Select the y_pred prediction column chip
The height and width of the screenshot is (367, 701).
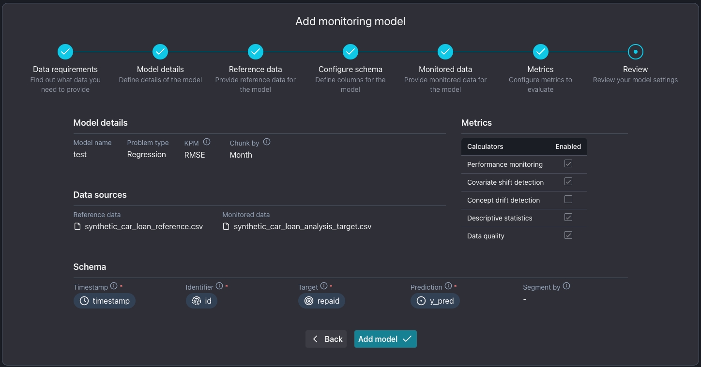point(435,301)
